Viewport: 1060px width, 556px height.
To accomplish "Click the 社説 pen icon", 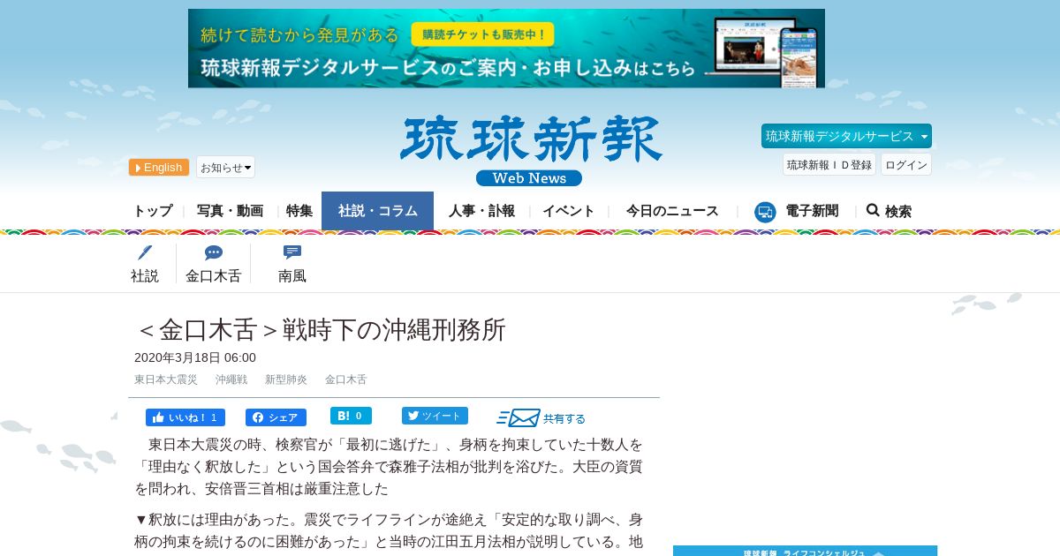I will [x=145, y=252].
